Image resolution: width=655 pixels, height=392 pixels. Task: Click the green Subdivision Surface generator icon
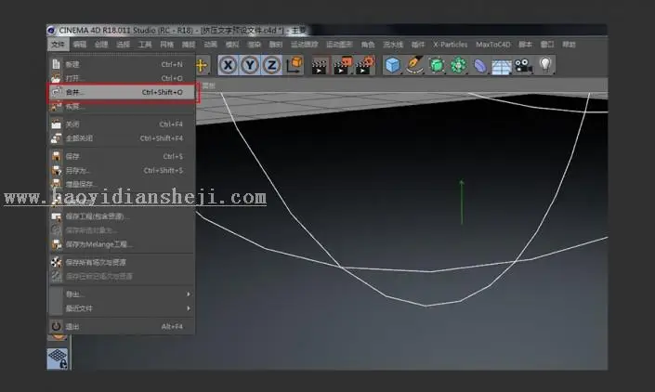437,65
